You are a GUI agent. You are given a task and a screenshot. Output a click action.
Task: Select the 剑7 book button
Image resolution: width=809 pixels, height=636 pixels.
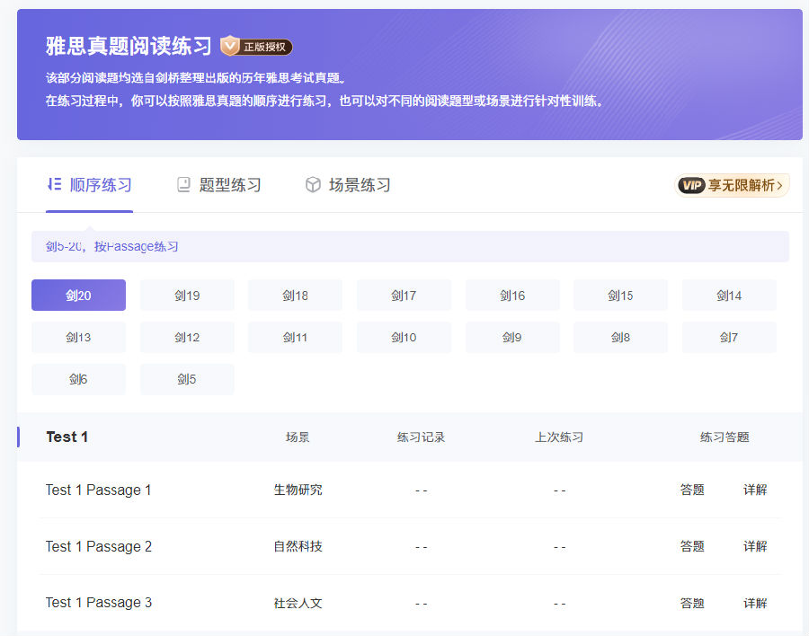[x=729, y=338]
